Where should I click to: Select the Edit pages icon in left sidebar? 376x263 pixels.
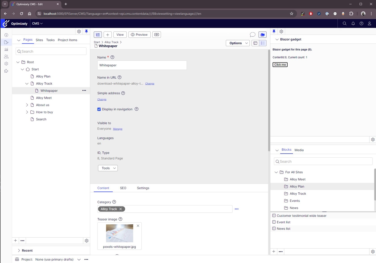(6, 42)
